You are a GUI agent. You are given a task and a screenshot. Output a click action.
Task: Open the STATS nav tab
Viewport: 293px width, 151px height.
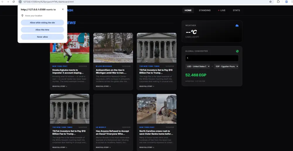[236, 11]
